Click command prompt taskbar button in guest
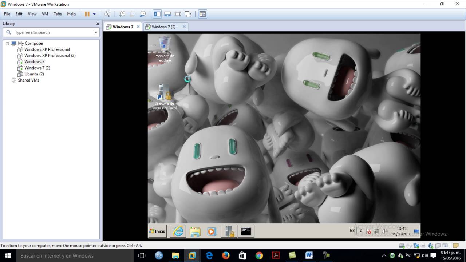Screen dimensions: 466x262 246,231
